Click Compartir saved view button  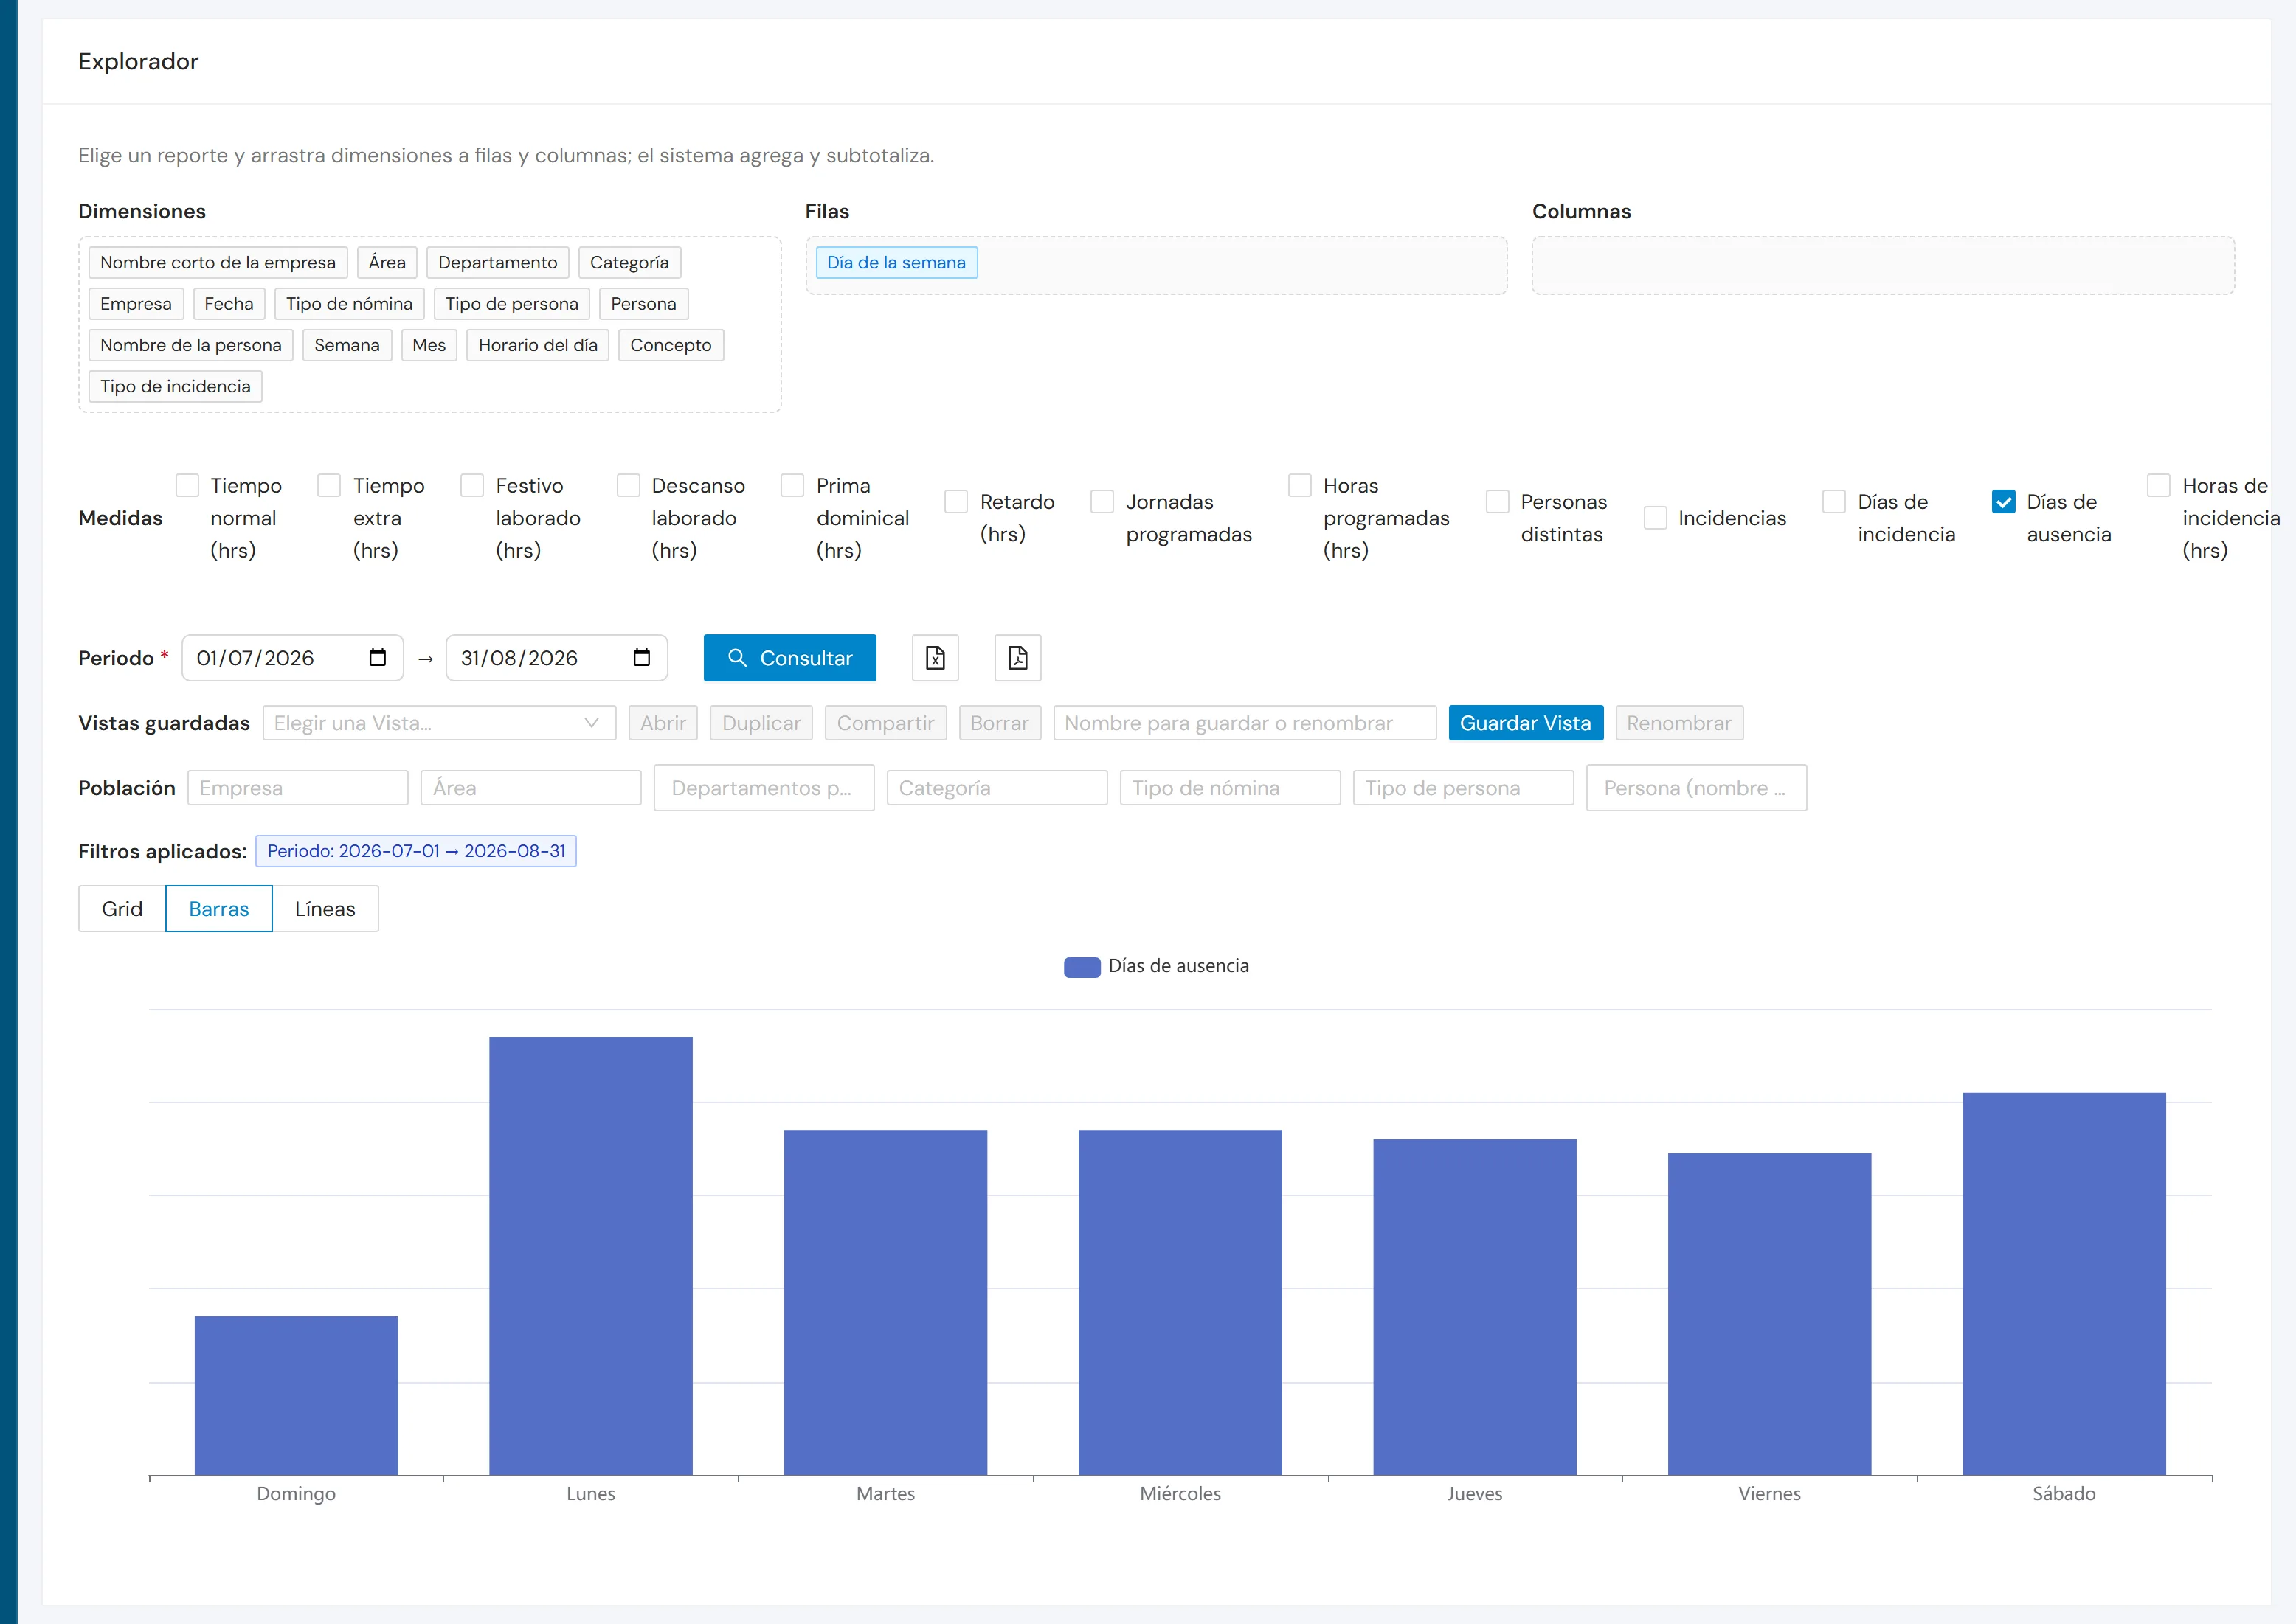[885, 723]
